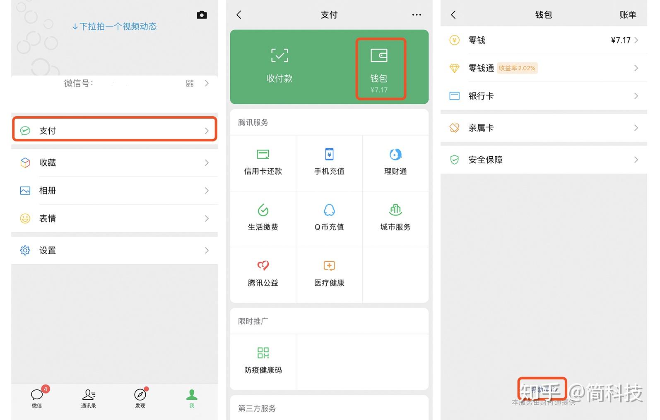Click the 收益率2.02% badge
Image resolution: width=660 pixels, height=420 pixels.
(x=517, y=68)
